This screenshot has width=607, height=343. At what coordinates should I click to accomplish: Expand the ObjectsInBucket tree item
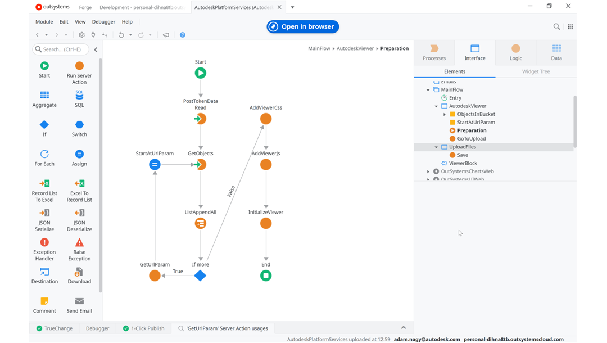[x=445, y=115]
